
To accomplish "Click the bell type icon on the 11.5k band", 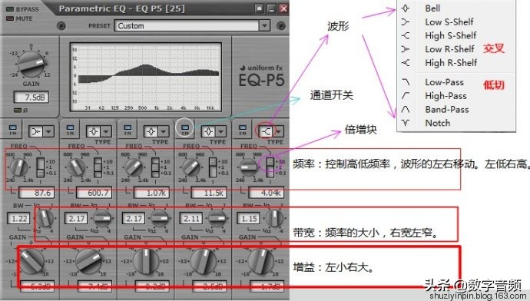I will coord(208,131).
